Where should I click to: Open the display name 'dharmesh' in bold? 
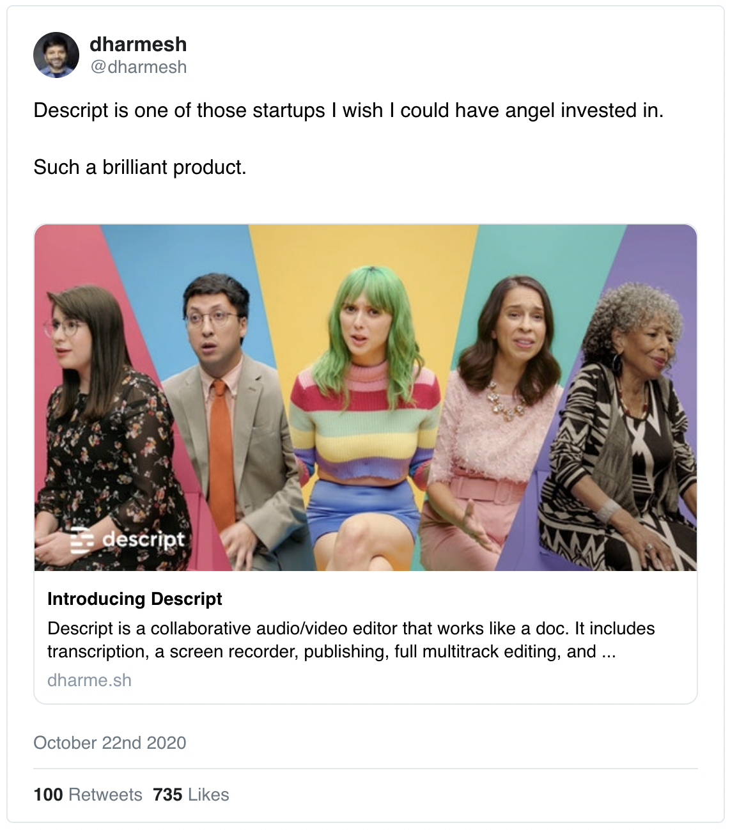tap(138, 44)
